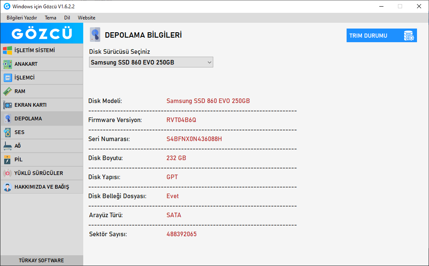429x266 pixels.
Task: Click the Windows logo icon beside İşletim Sistemi
Action: pos(7,50)
